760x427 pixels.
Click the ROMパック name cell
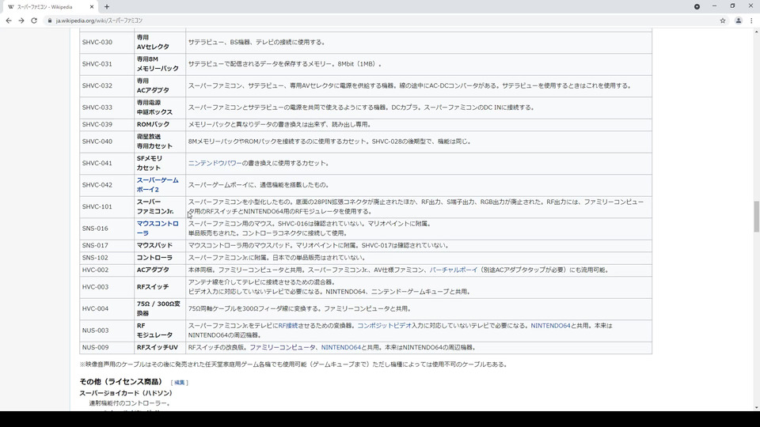pos(160,124)
